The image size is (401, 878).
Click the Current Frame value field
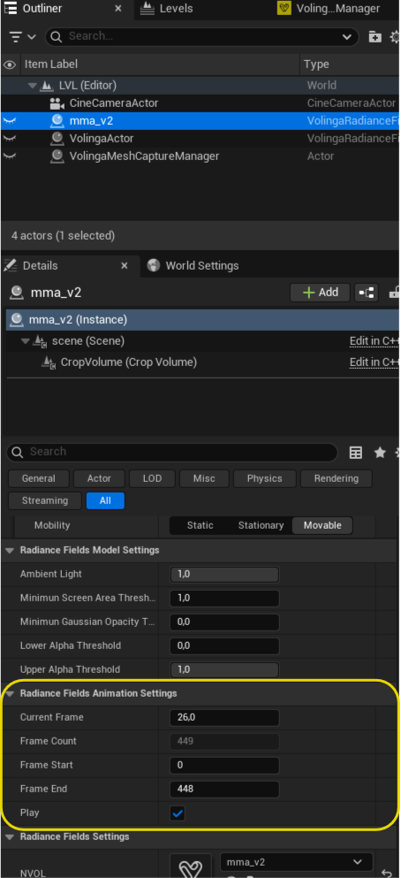point(224,718)
